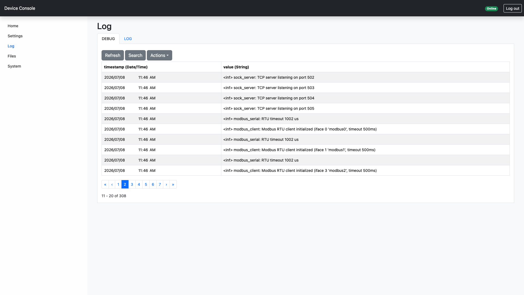Go to previous page with ‹ button
The height and width of the screenshot is (295, 524).
(112, 184)
